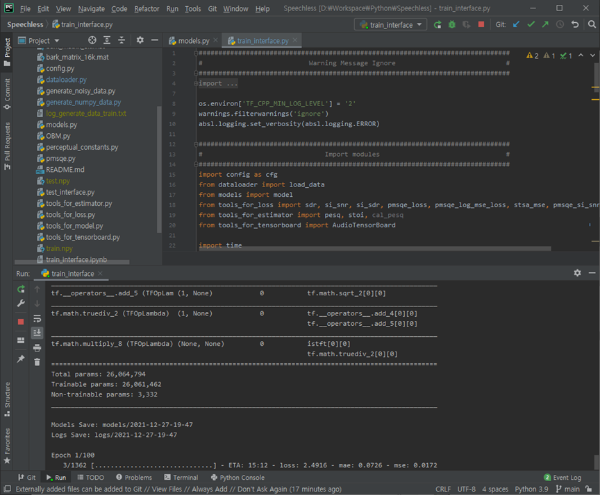Show Git history clock icon
The image size is (600, 495).
click(x=560, y=24)
